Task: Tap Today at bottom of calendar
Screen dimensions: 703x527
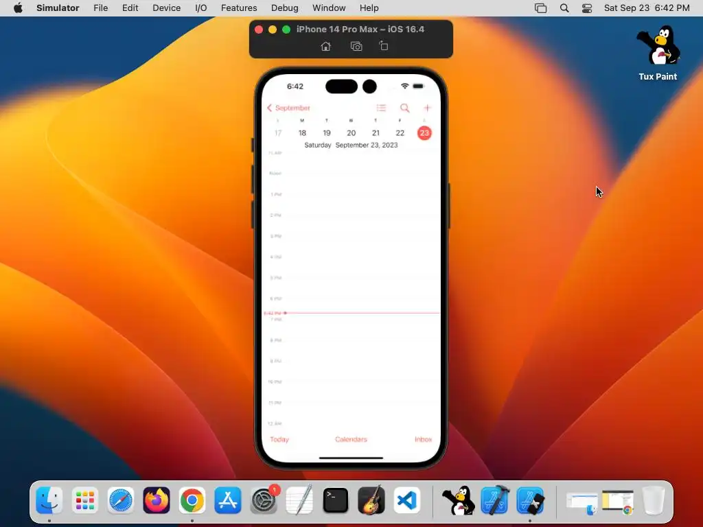Action: (x=279, y=439)
